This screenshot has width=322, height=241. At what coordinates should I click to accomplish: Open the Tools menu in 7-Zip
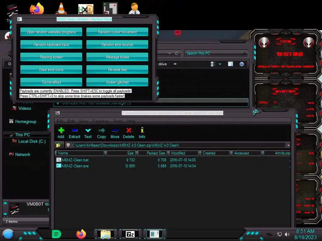coord(118,121)
